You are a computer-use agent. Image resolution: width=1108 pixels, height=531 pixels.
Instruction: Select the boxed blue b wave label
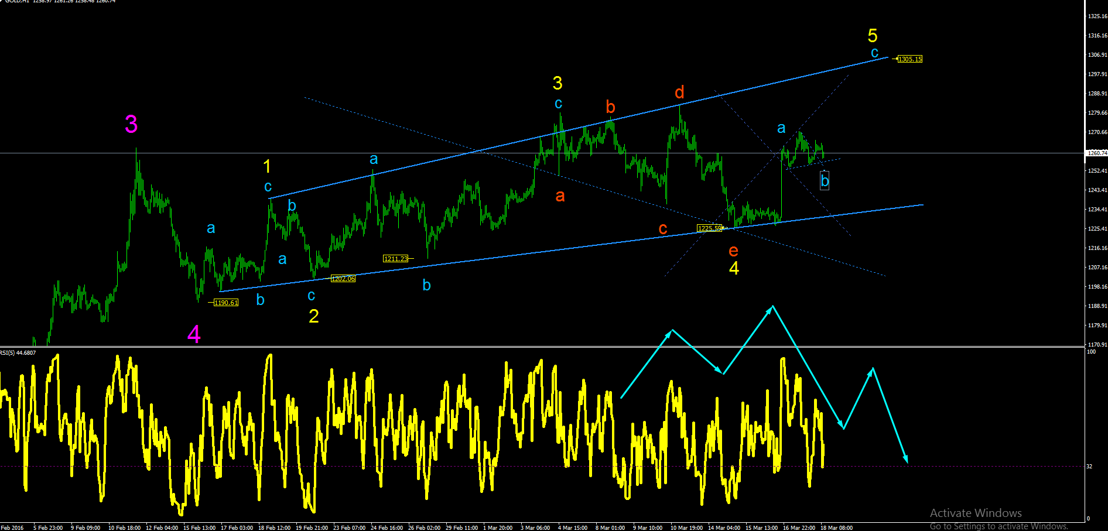(x=825, y=181)
